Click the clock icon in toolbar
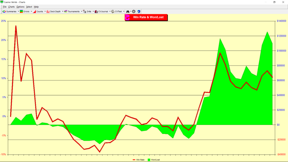Screen dimensions: 288x162 point(134,12)
